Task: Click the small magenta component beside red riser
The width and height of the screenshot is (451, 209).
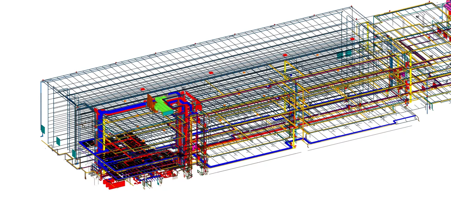Action: [x=194, y=147]
